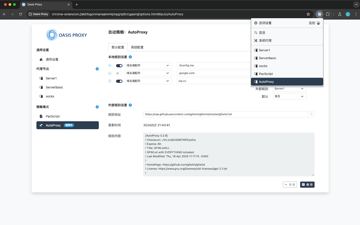Click the 监控 monitor gauge icon in popup
Viewport: 360px width, 225px height.
(x=318, y=23)
